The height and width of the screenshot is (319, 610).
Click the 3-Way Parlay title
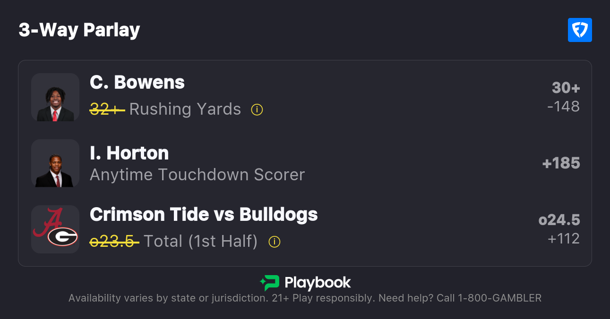tap(79, 30)
